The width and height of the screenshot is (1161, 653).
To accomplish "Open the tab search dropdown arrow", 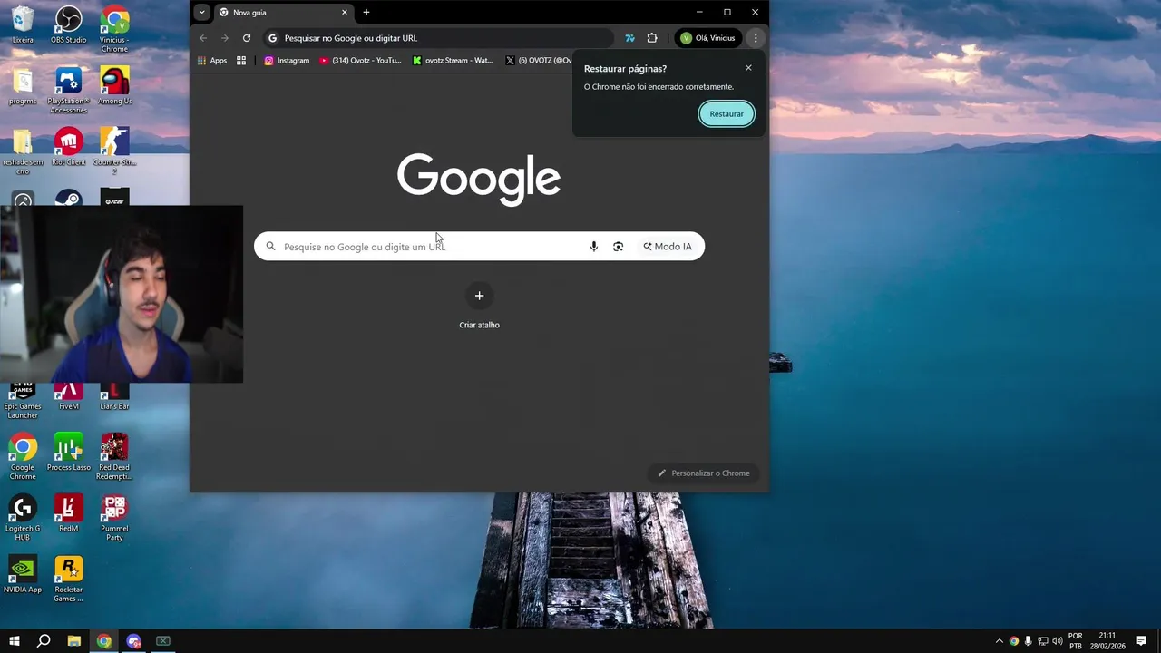I will click(x=201, y=13).
